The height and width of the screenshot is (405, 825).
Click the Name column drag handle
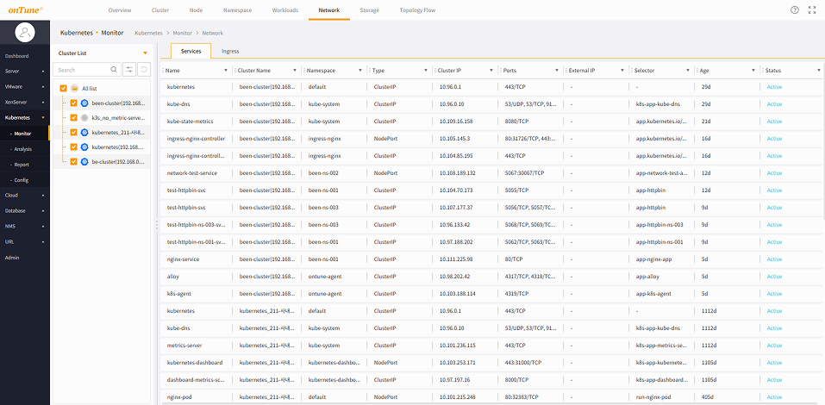[x=163, y=70]
